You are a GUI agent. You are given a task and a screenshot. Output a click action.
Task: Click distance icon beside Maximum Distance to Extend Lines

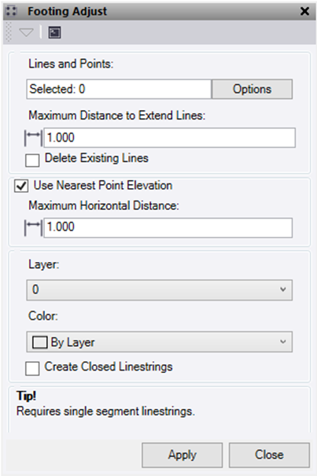33,138
